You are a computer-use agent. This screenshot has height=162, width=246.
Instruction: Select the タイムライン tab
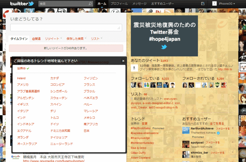click(19, 39)
